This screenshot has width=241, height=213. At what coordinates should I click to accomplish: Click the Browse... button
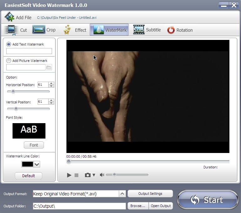[x=138, y=206]
